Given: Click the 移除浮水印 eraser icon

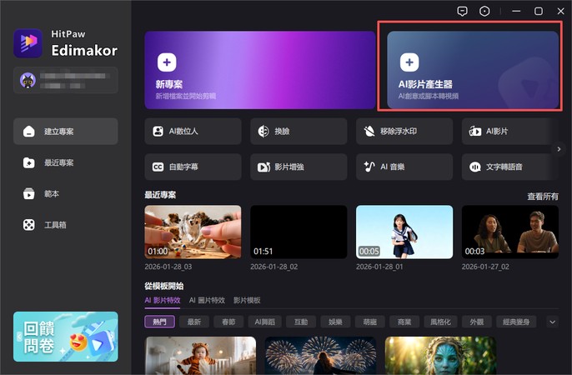Looking at the screenshot, I should coord(369,131).
